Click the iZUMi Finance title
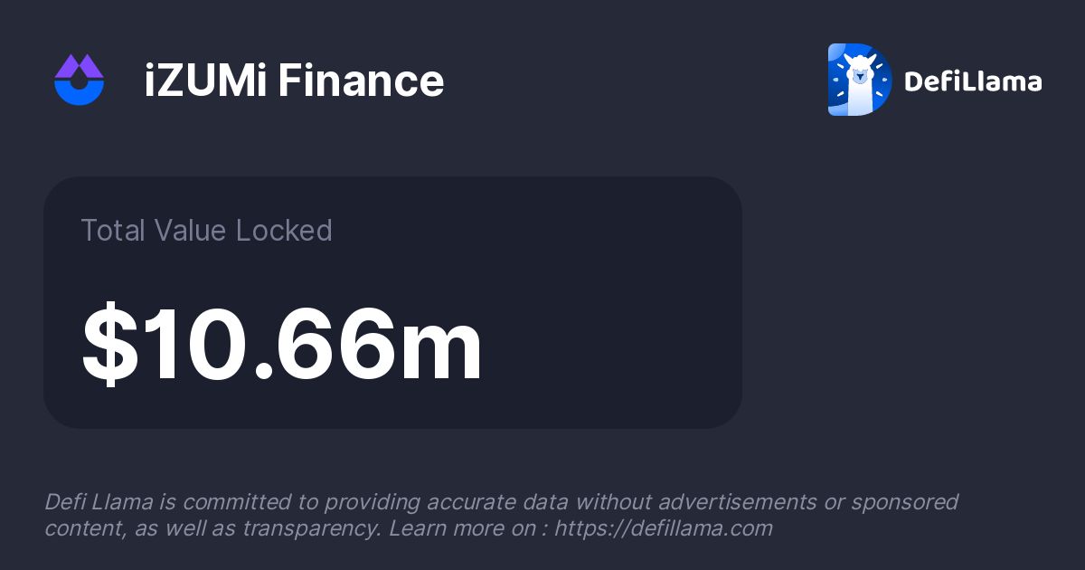The width and height of the screenshot is (1085, 570). coord(294,81)
